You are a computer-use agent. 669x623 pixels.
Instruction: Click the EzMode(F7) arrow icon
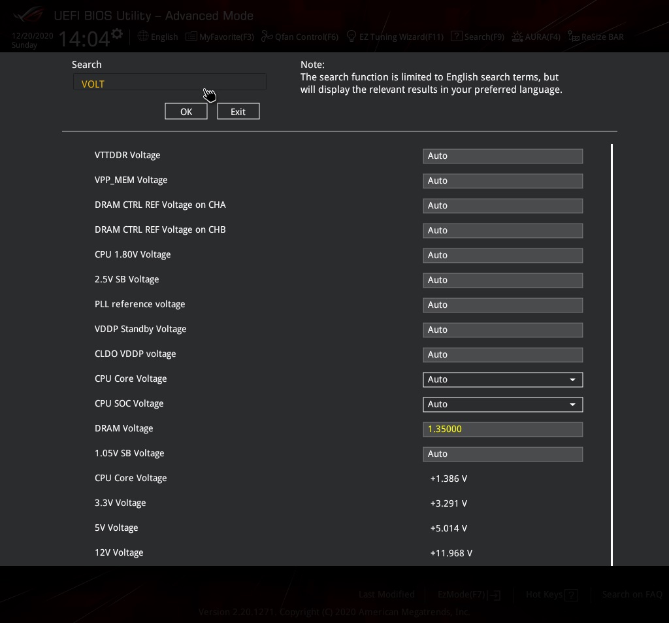click(494, 595)
